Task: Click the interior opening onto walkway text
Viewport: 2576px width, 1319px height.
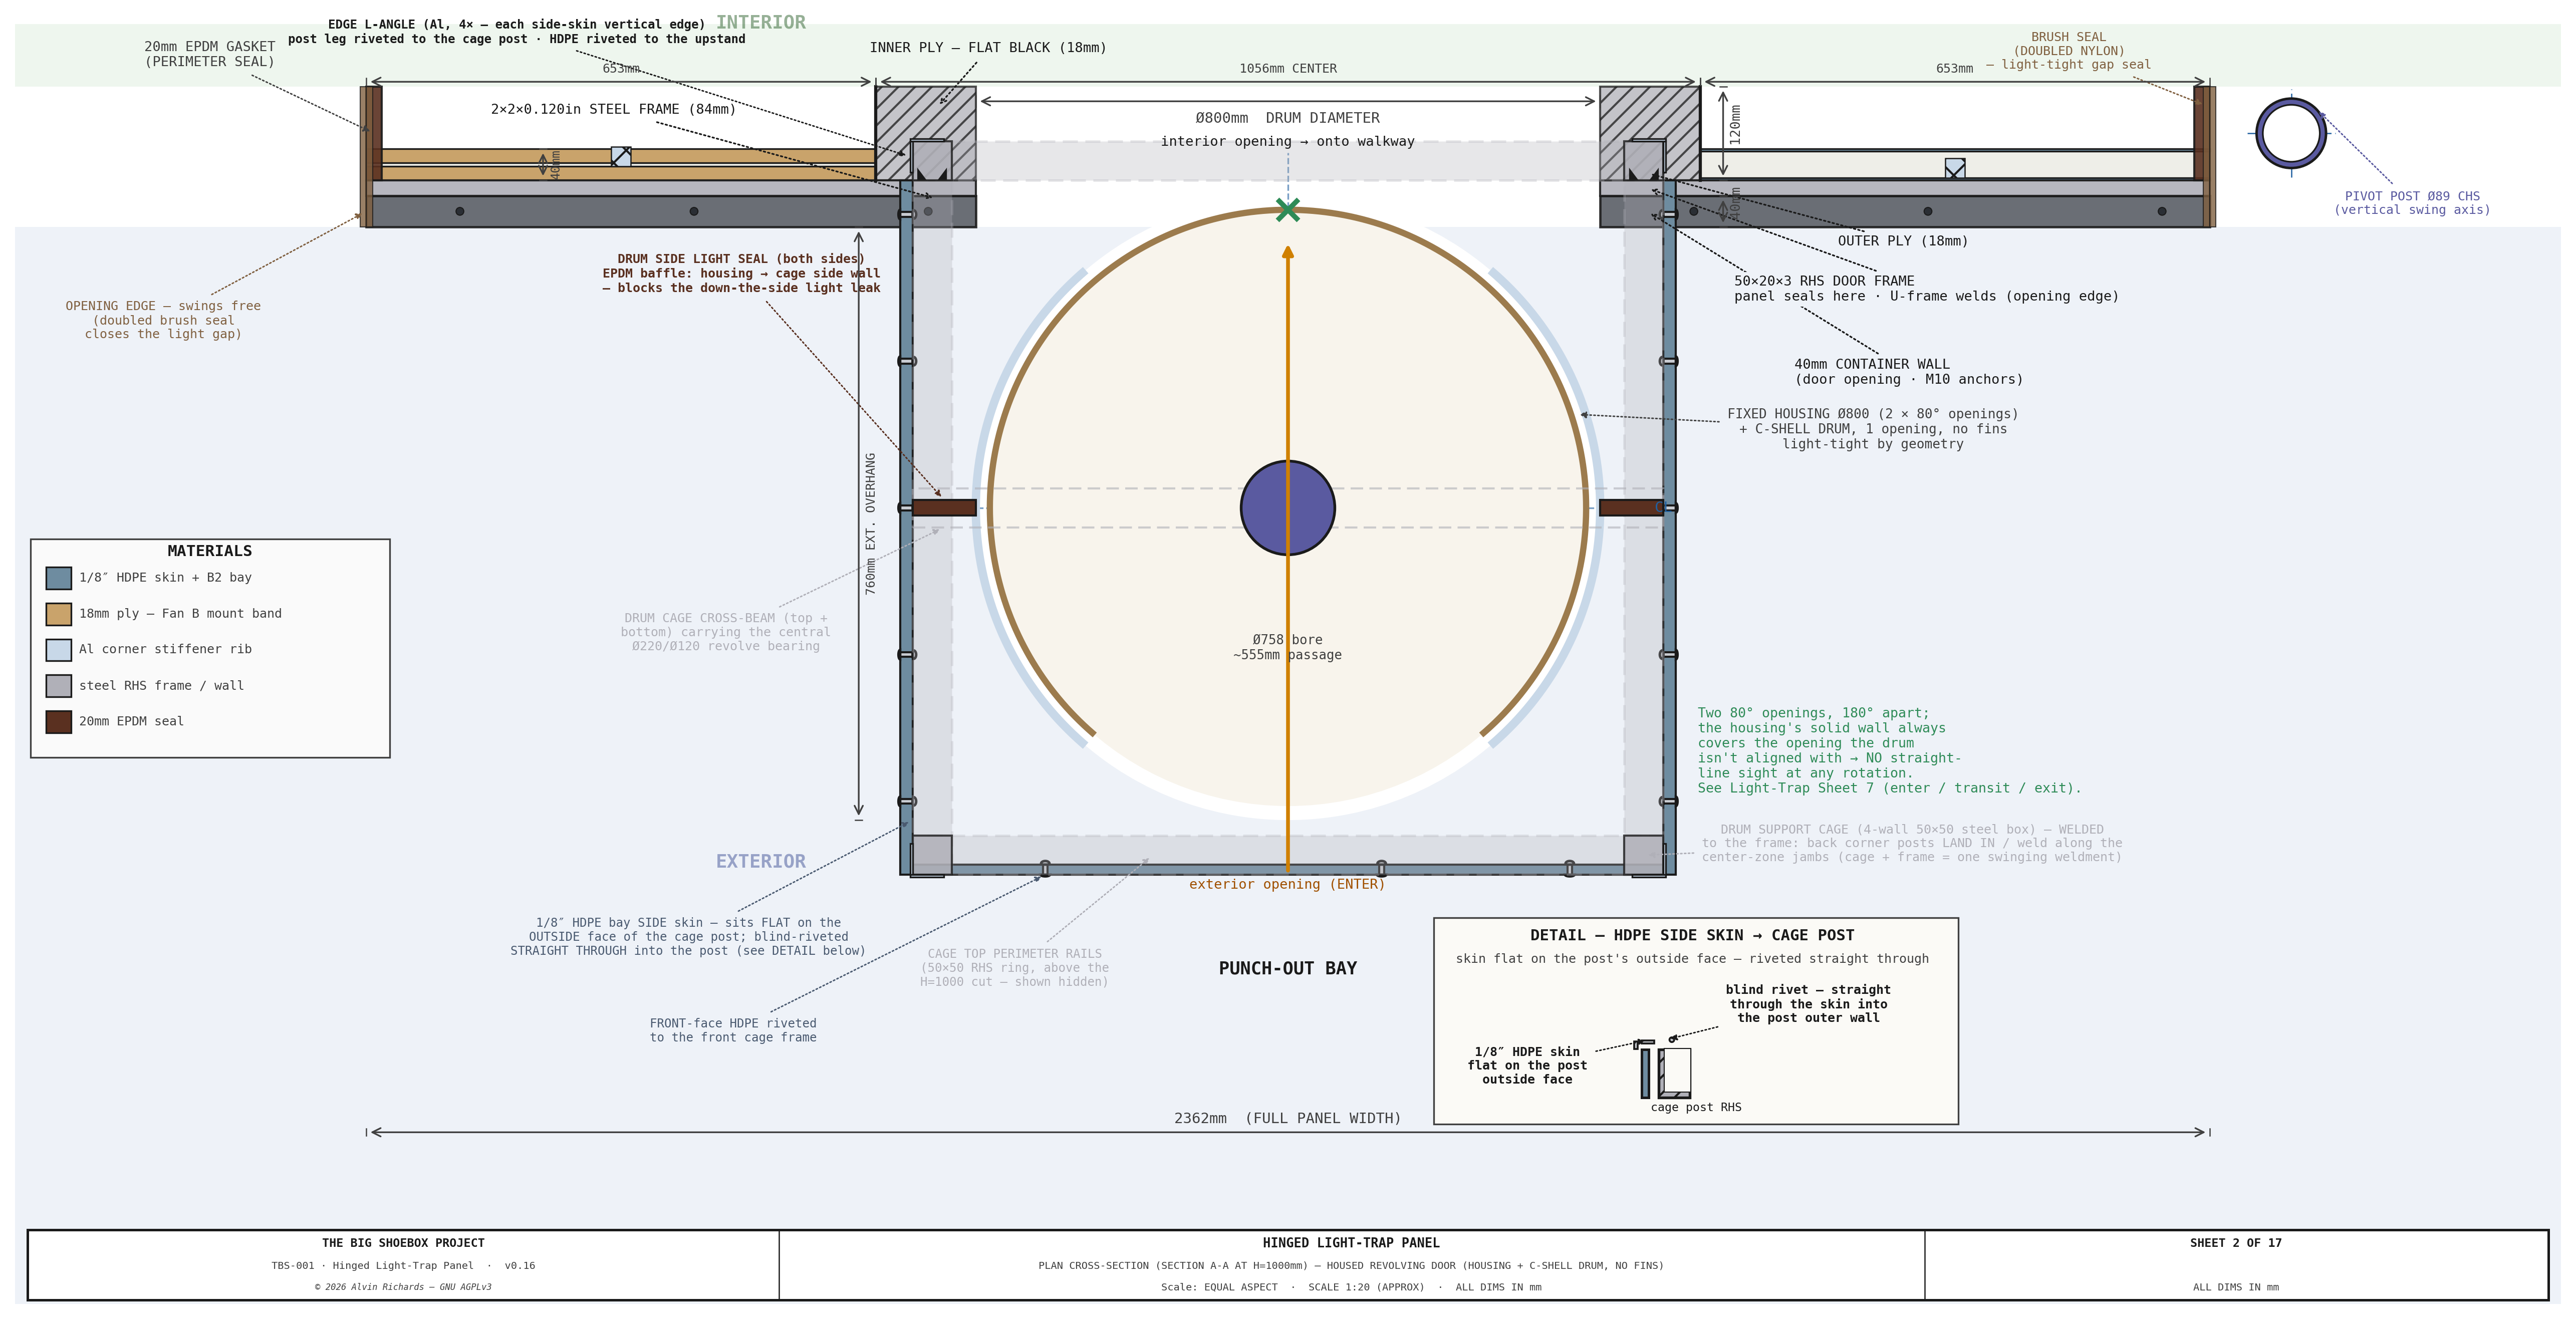Action: [1288, 141]
